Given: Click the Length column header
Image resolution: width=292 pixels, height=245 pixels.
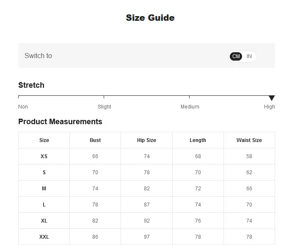Looking at the screenshot, I should click(198, 140).
